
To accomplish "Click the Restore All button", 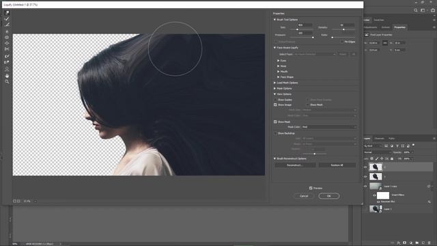I will coord(337,165).
